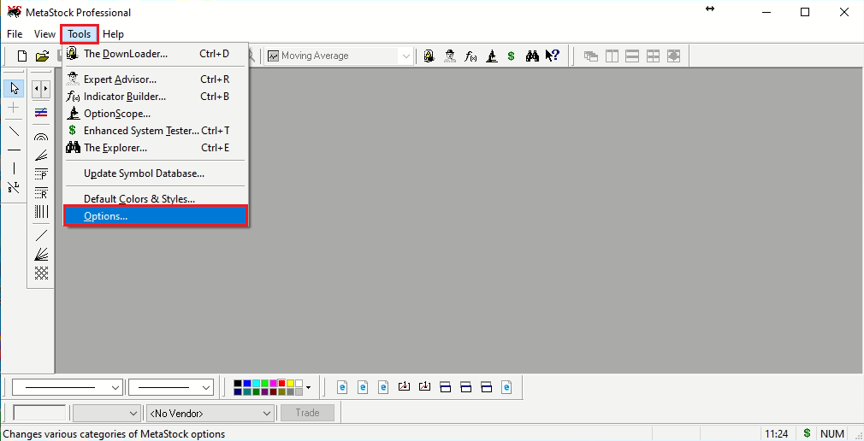
Task: Pick the cyan color swatch
Action: pos(255,383)
